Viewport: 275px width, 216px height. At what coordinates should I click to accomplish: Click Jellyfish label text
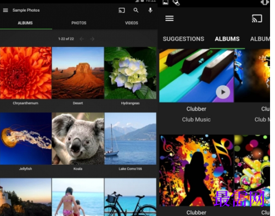26,169
